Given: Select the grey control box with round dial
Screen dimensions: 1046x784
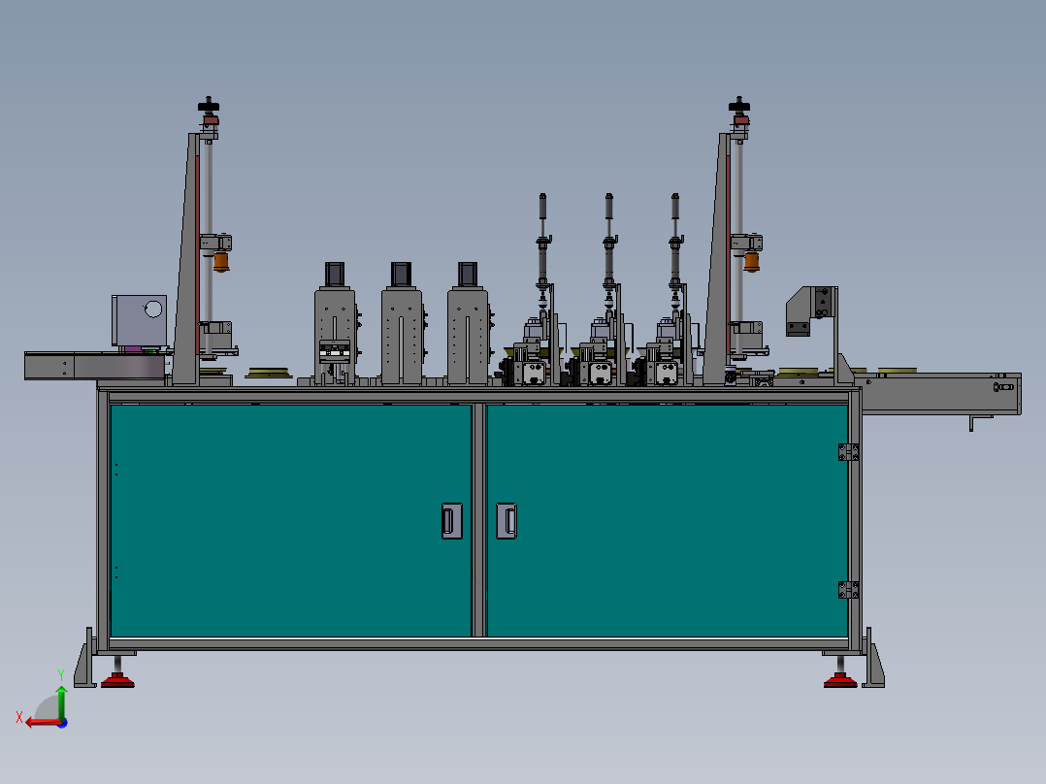Looking at the screenshot, I should coord(139,321).
